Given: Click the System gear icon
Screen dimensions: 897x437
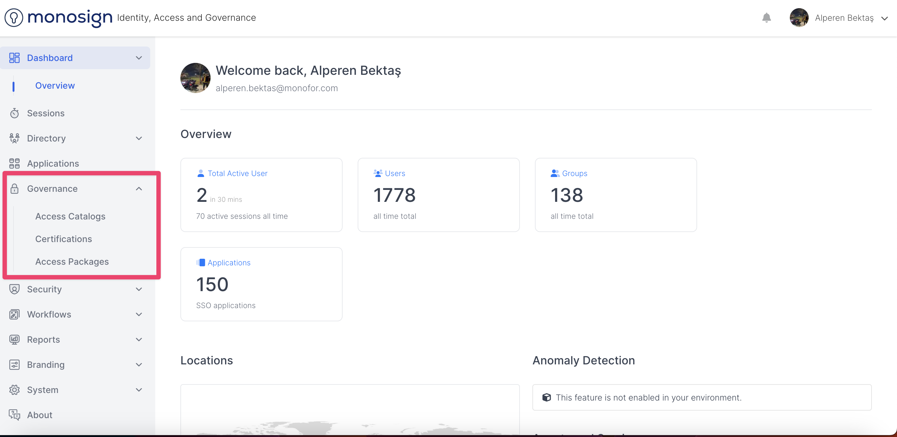Looking at the screenshot, I should 14,390.
